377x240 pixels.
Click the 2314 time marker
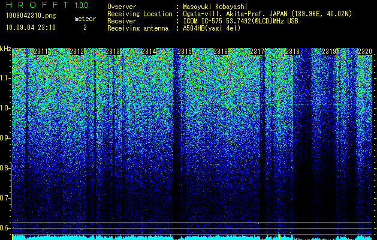pos(149,52)
